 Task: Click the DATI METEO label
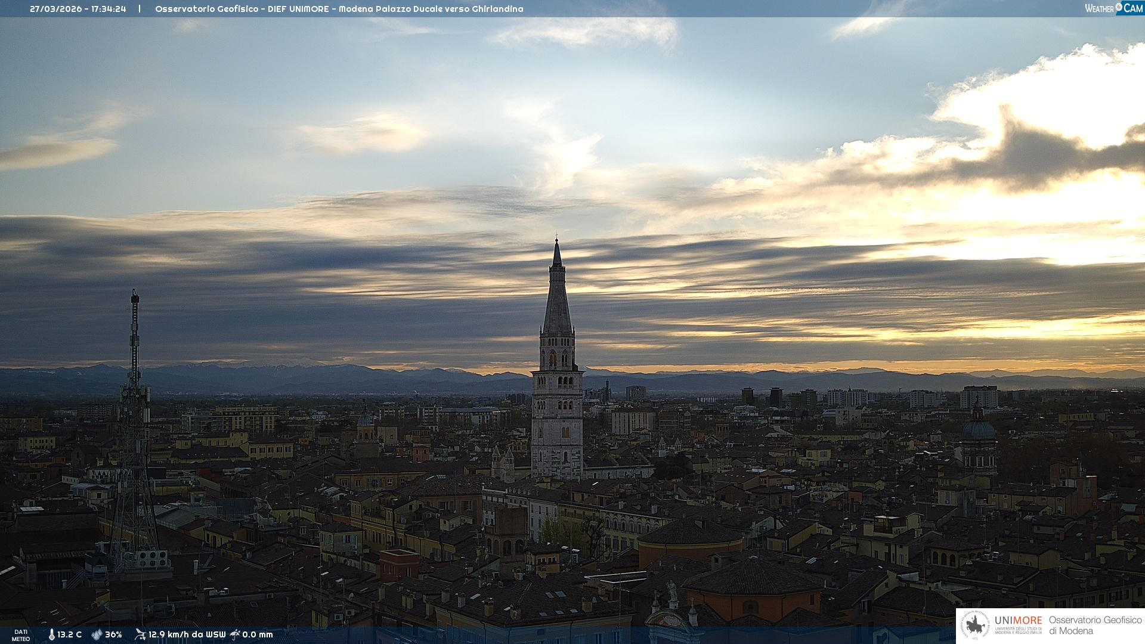click(21, 635)
